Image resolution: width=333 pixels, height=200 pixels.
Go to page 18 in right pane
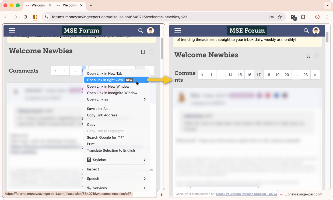pyautogui.click(x=268, y=75)
